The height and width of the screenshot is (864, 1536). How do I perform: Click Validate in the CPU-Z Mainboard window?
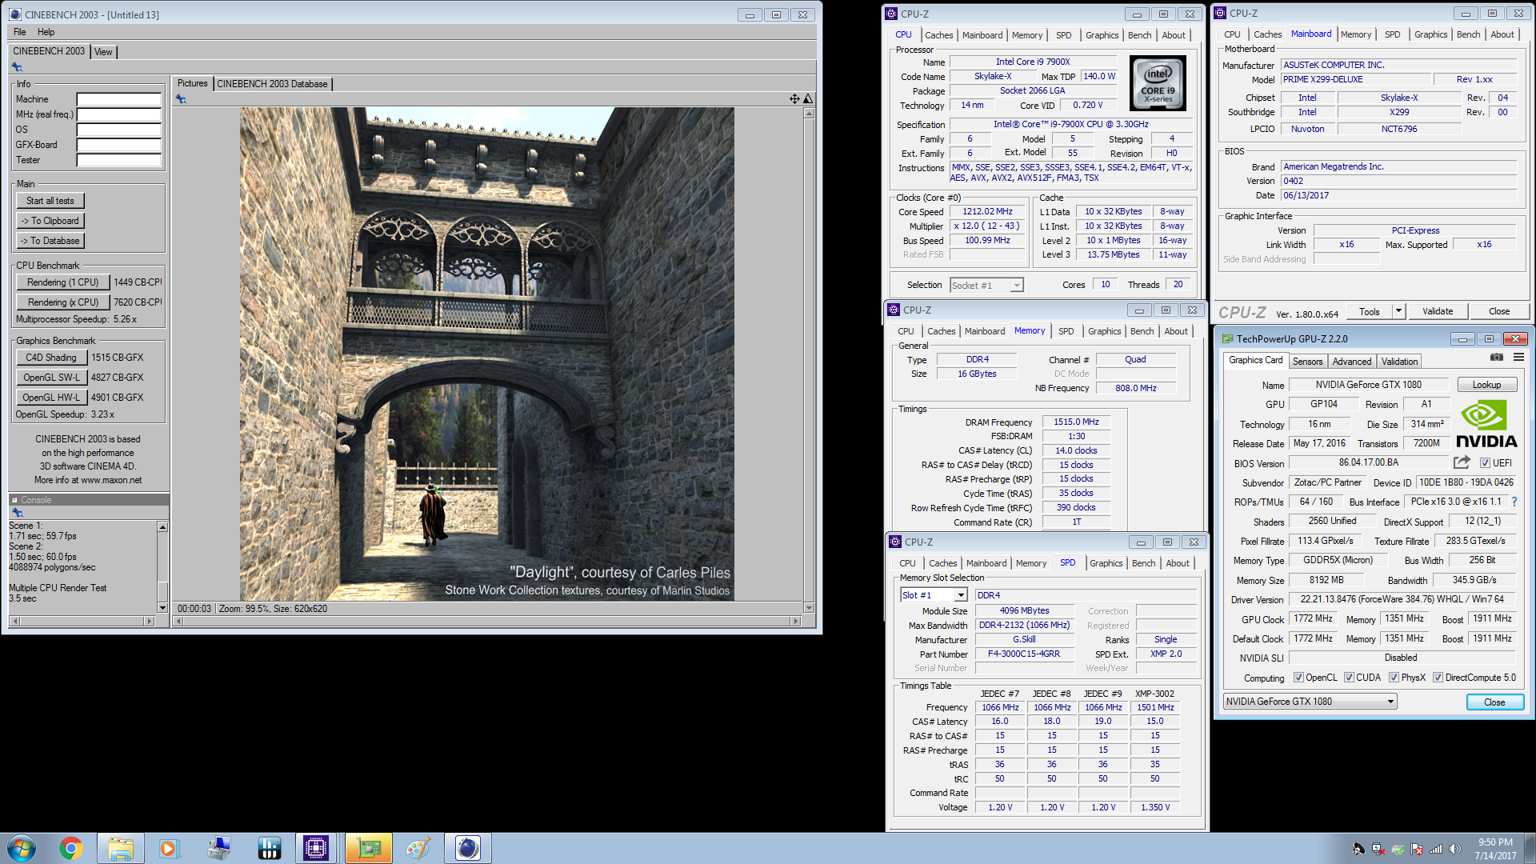(1438, 311)
